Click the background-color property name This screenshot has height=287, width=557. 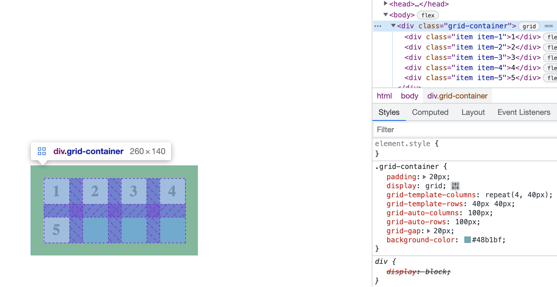(x=420, y=240)
